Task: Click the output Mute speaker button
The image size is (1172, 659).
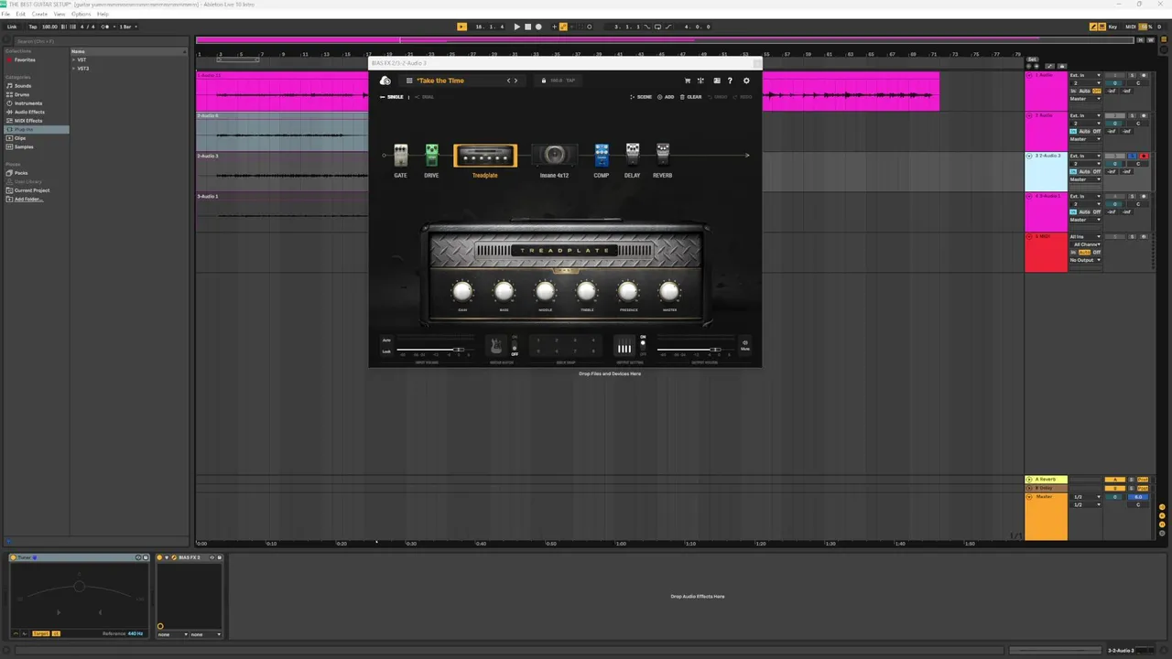Action: [744, 345]
